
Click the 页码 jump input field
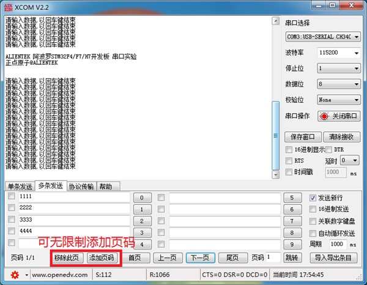(x=273, y=257)
